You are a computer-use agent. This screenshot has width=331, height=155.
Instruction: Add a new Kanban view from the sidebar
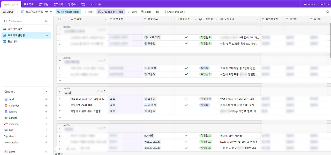46,118
